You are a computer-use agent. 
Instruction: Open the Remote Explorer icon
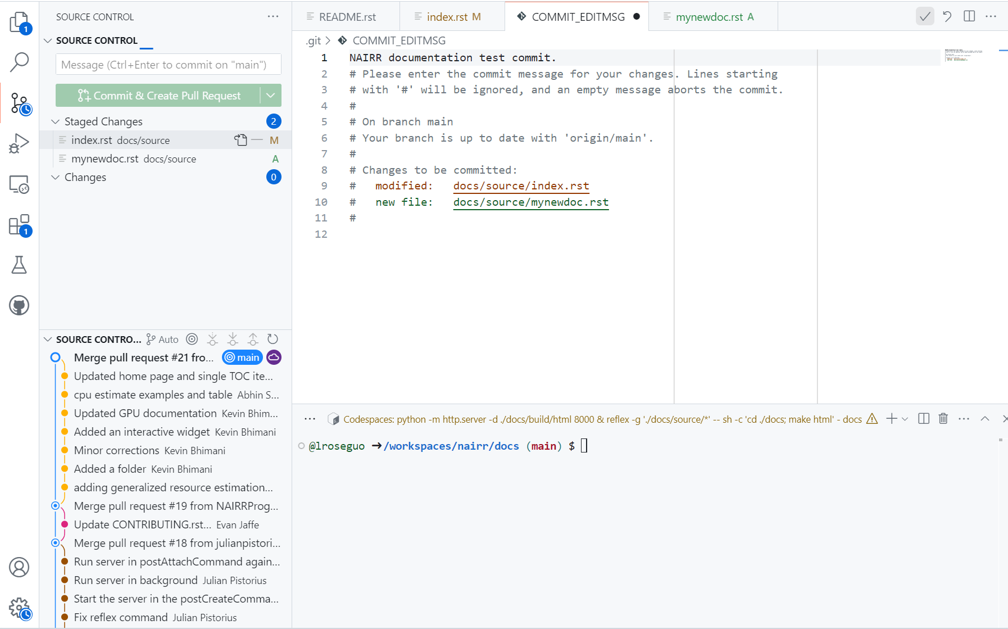[x=19, y=184]
